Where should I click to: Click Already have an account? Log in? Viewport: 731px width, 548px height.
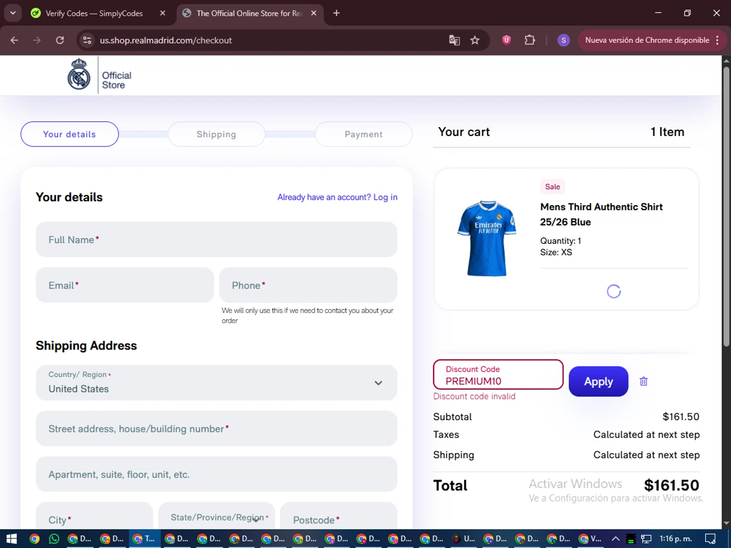point(337,197)
